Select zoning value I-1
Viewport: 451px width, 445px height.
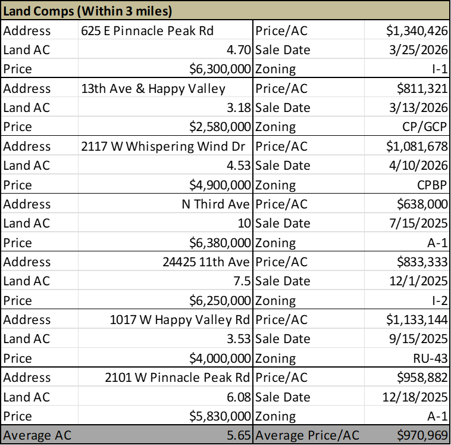tap(407, 69)
